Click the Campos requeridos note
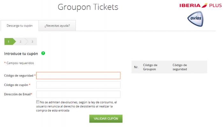This screenshot has height=127, width=223. (x=19, y=63)
